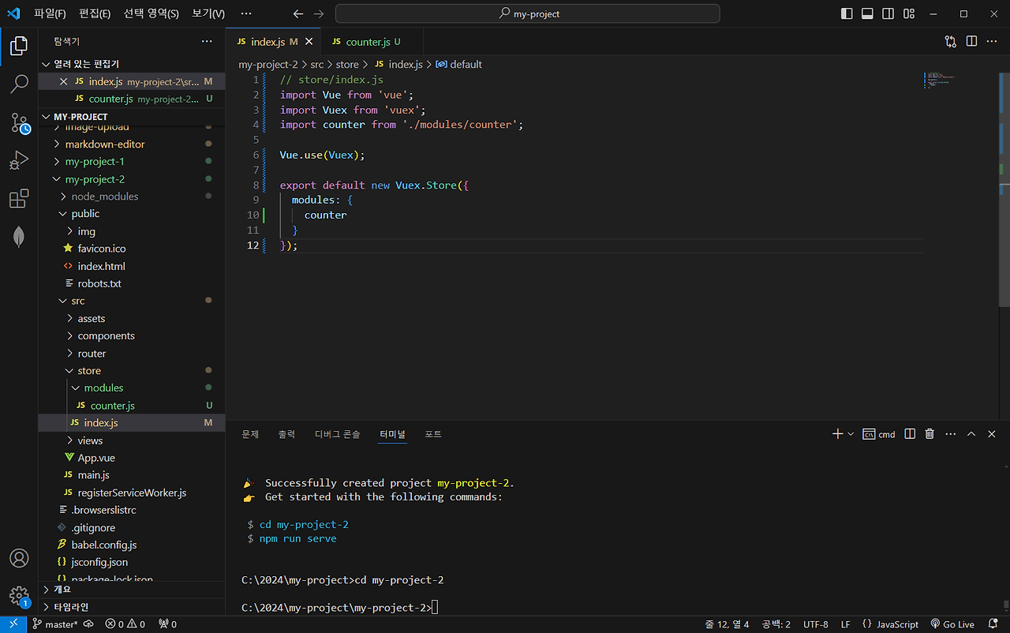Click the editor's vertical scrollbar
The height and width of the screenshot is (633, 1010).
point(1004,189)
